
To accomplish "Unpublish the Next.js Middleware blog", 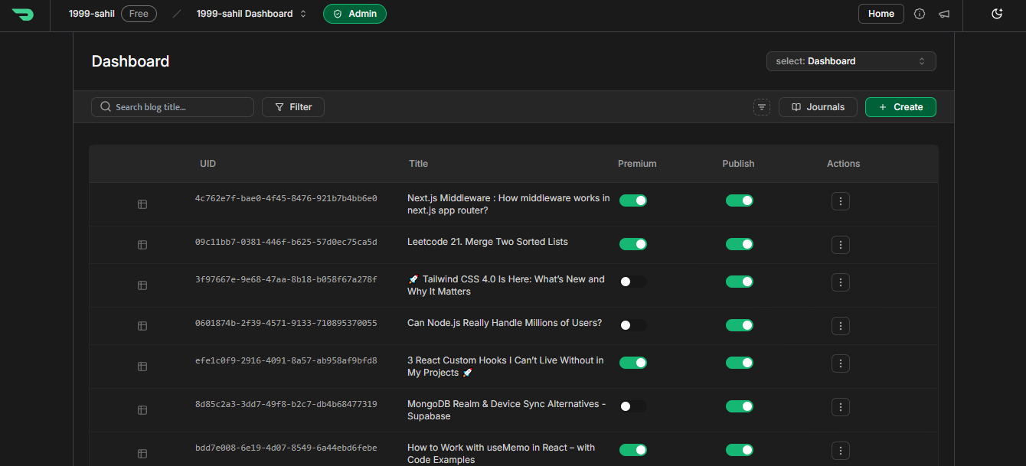I will (740, 200).
